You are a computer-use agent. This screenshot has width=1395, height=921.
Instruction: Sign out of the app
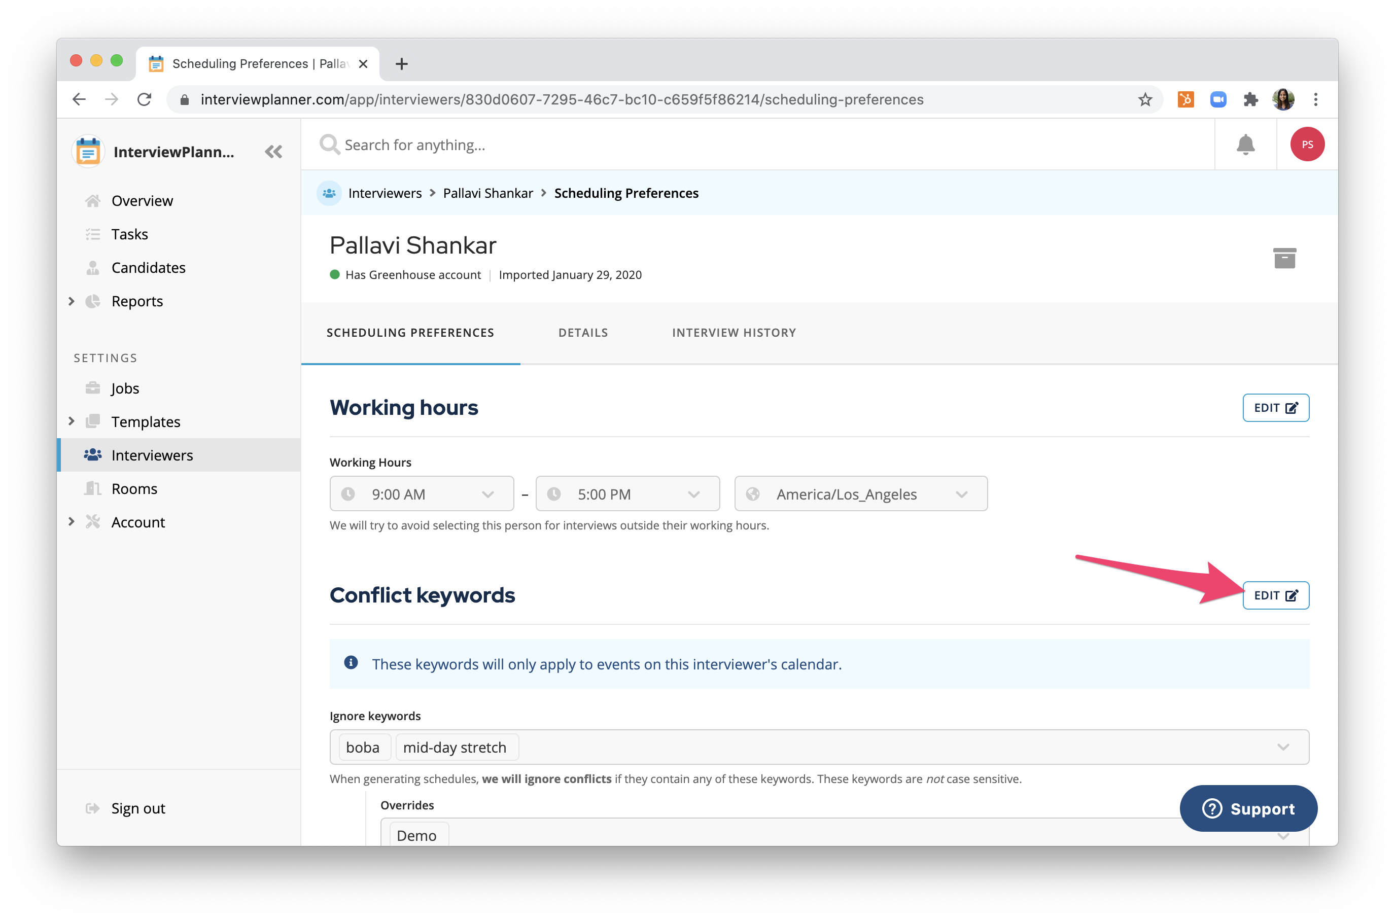[137, 808]
